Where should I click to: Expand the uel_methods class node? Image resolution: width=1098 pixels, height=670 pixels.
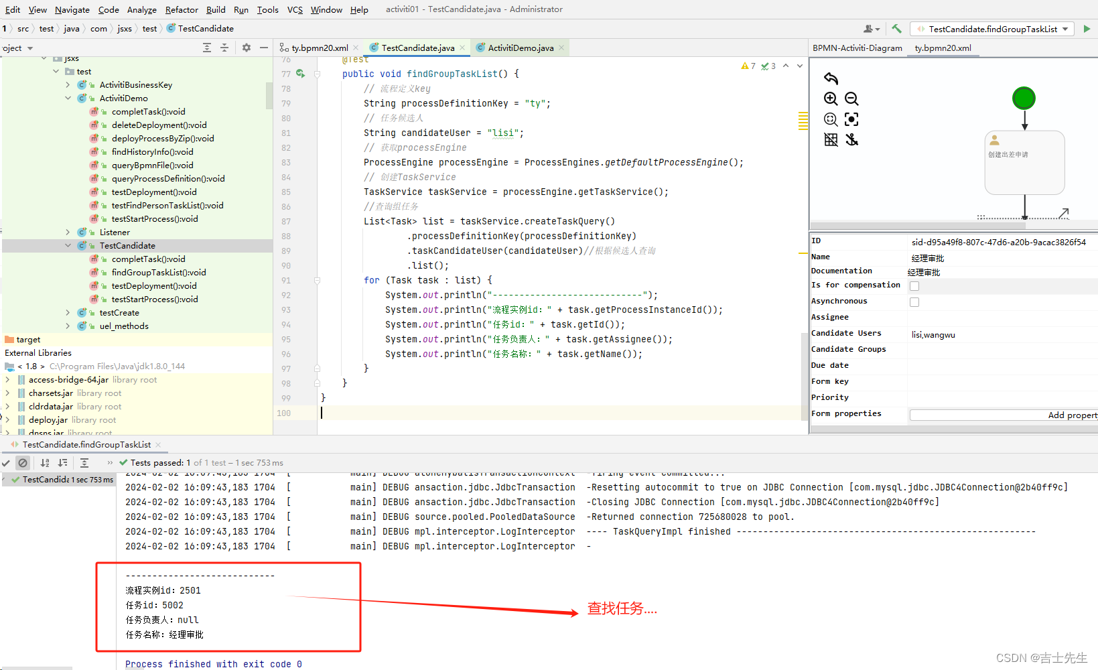pos(68,326)
